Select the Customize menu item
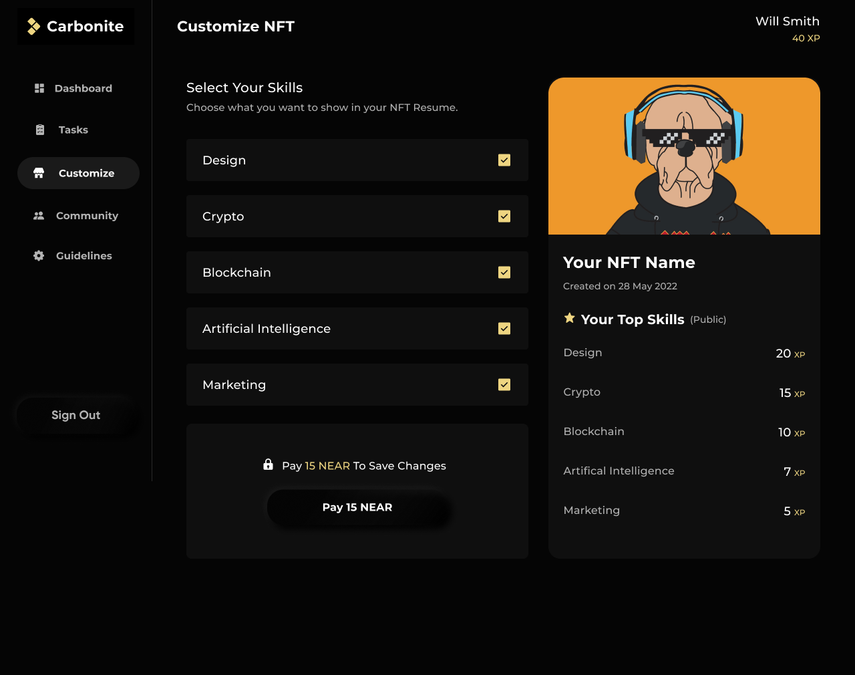This screenshot has height=675, width=855. [78, 173]
